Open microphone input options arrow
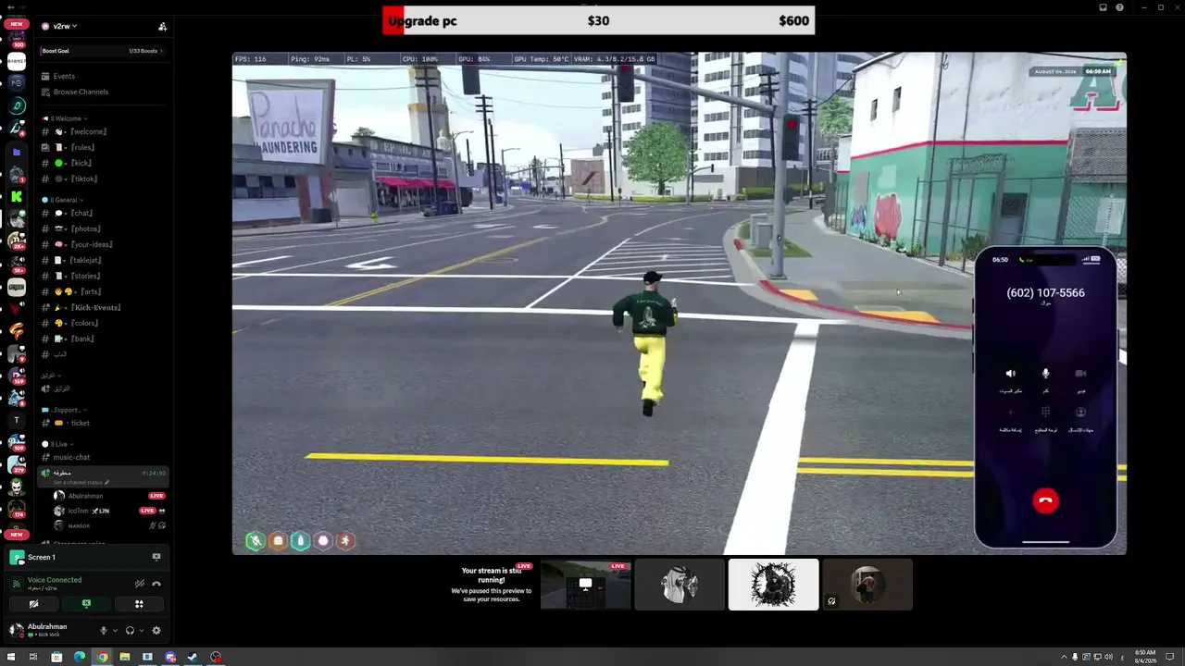This screenshot has width=1185, height=666. point(115,631)
